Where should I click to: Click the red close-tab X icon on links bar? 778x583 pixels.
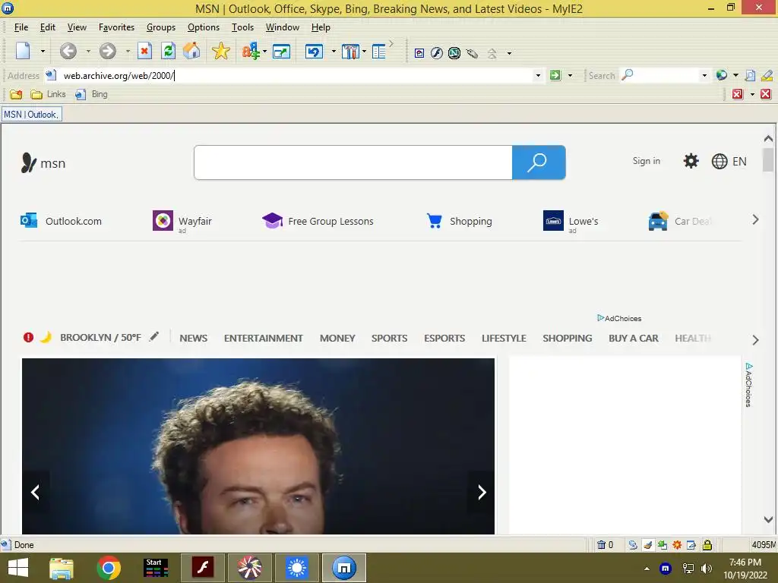click(766, 94)
